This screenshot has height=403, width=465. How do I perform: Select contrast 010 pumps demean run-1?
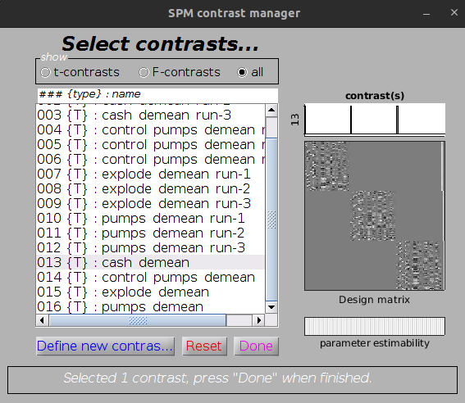pos(150,219)
